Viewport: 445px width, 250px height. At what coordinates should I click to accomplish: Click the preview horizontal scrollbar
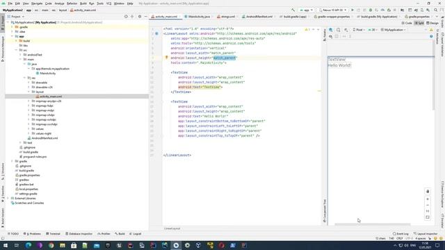pyautogui.click(x=373, y=224)
